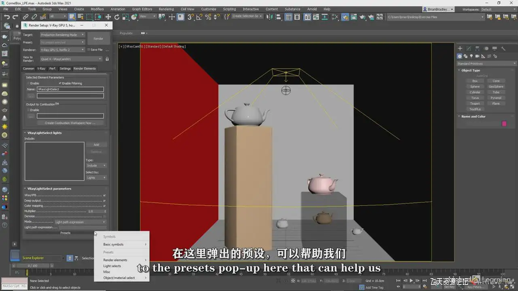Switch to the Hierarchy panel icon
This screenshot has width=518, height=291.
click(477, 48)
